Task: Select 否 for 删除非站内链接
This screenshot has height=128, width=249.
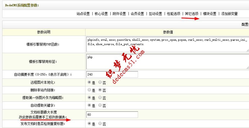Action: pyautogui.click(x=100, y=90)
